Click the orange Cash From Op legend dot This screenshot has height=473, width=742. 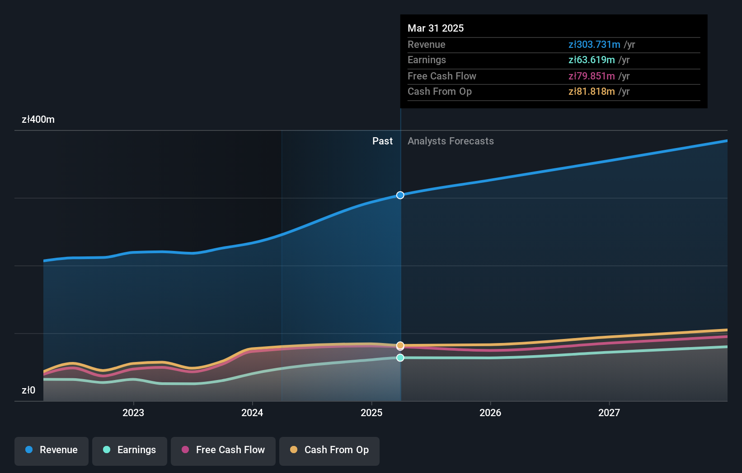click(294, 450)
